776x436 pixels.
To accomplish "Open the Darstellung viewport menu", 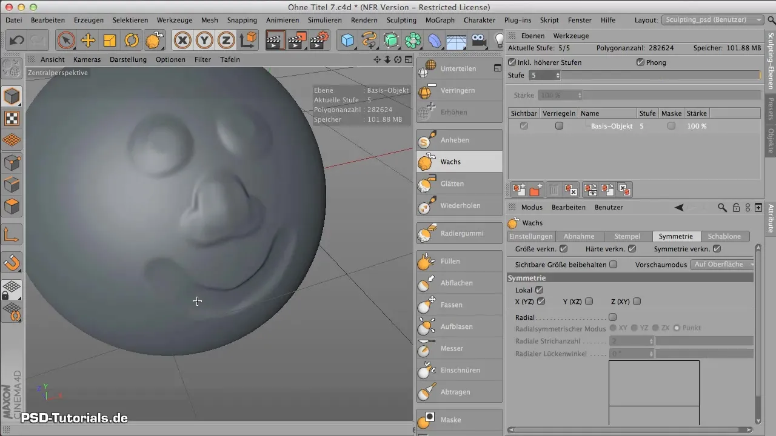I will click(x=128, y=59).
